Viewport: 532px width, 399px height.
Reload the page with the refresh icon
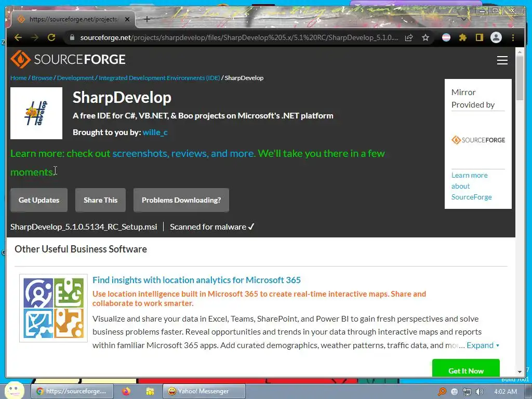[51, 37]
